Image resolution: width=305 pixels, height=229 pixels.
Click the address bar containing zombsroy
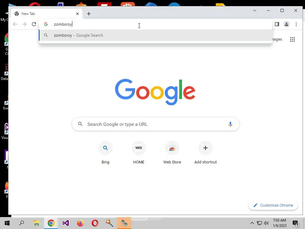(155, 24)
